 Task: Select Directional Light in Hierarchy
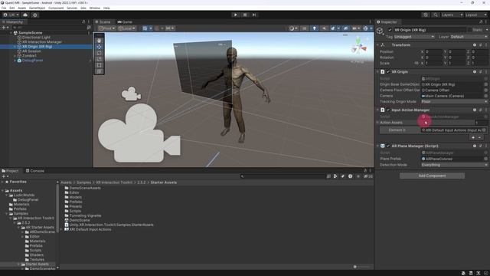click(x=36, y=38)
